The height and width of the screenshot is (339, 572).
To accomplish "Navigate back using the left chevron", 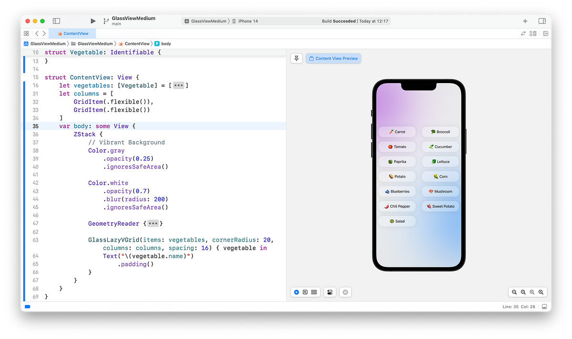I will coord(37,33).
